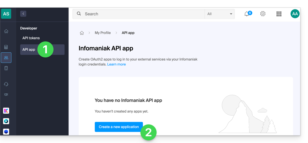Launch the blue cube app icon

coord(6,131)
